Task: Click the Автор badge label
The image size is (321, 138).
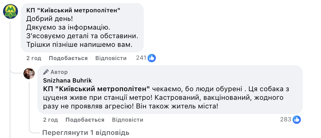Action: tap(59, 72)
